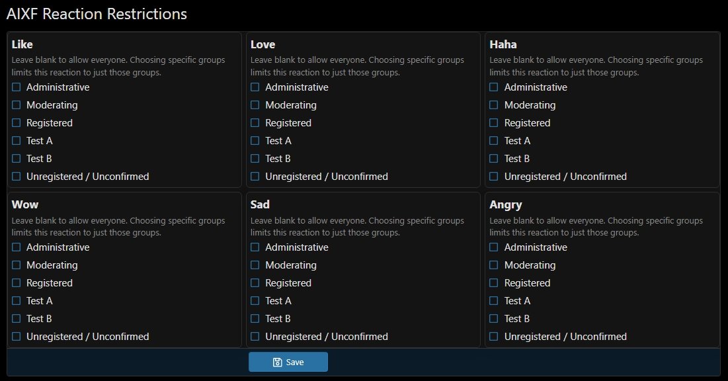Enable Unregistered / Unconfirmed for Like

pos(17,177)
